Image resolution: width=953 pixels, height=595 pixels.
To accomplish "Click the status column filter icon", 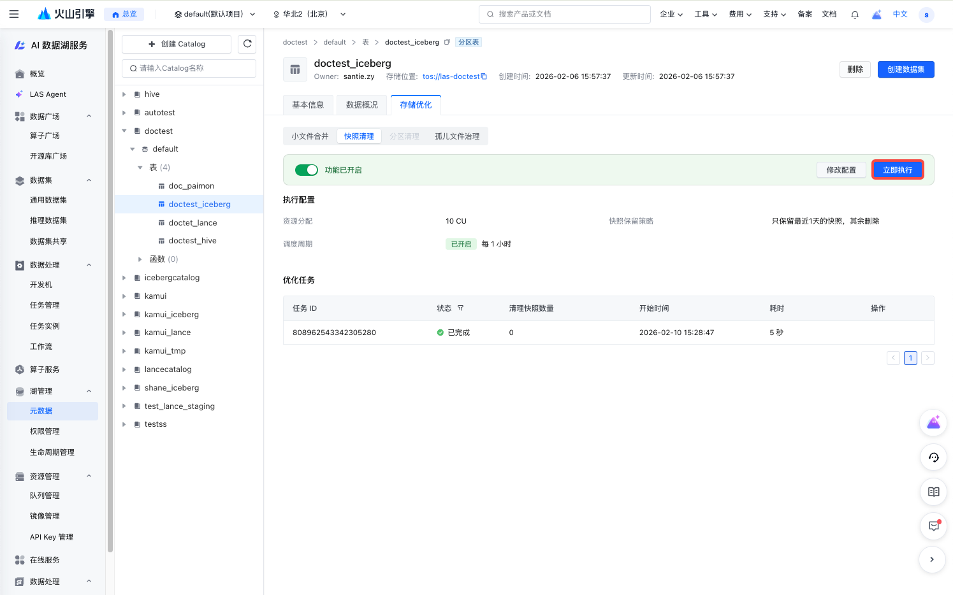I will click(x=460, y=308).
